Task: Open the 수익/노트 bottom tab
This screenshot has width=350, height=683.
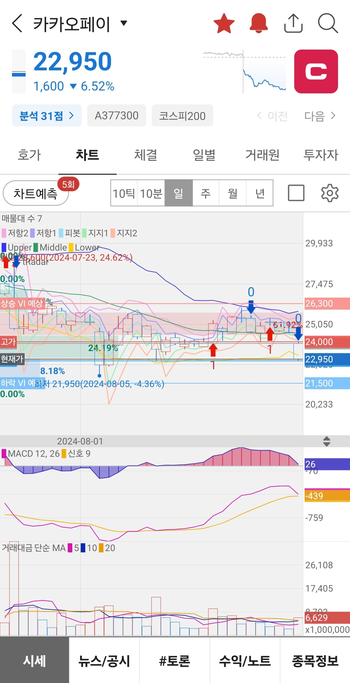Action: [x=245, y=660]
